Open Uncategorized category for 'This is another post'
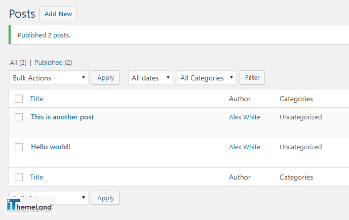Screen dimensions: 349x220 click(301, 117)
